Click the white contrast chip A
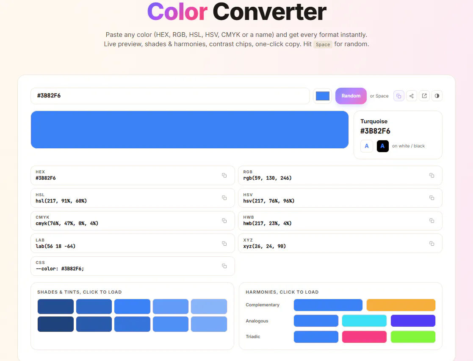 367,146
